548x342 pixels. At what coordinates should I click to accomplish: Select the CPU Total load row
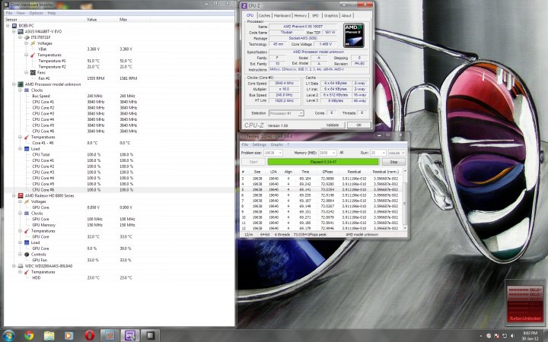pyautogui.click(x=119, y=154)
